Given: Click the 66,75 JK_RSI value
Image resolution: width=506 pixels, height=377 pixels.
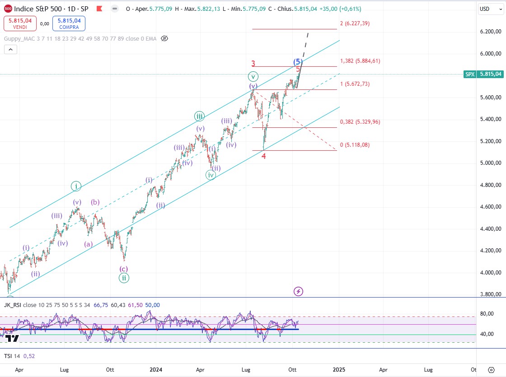Looking at the screenshot, I should click(x=101, y=305).
